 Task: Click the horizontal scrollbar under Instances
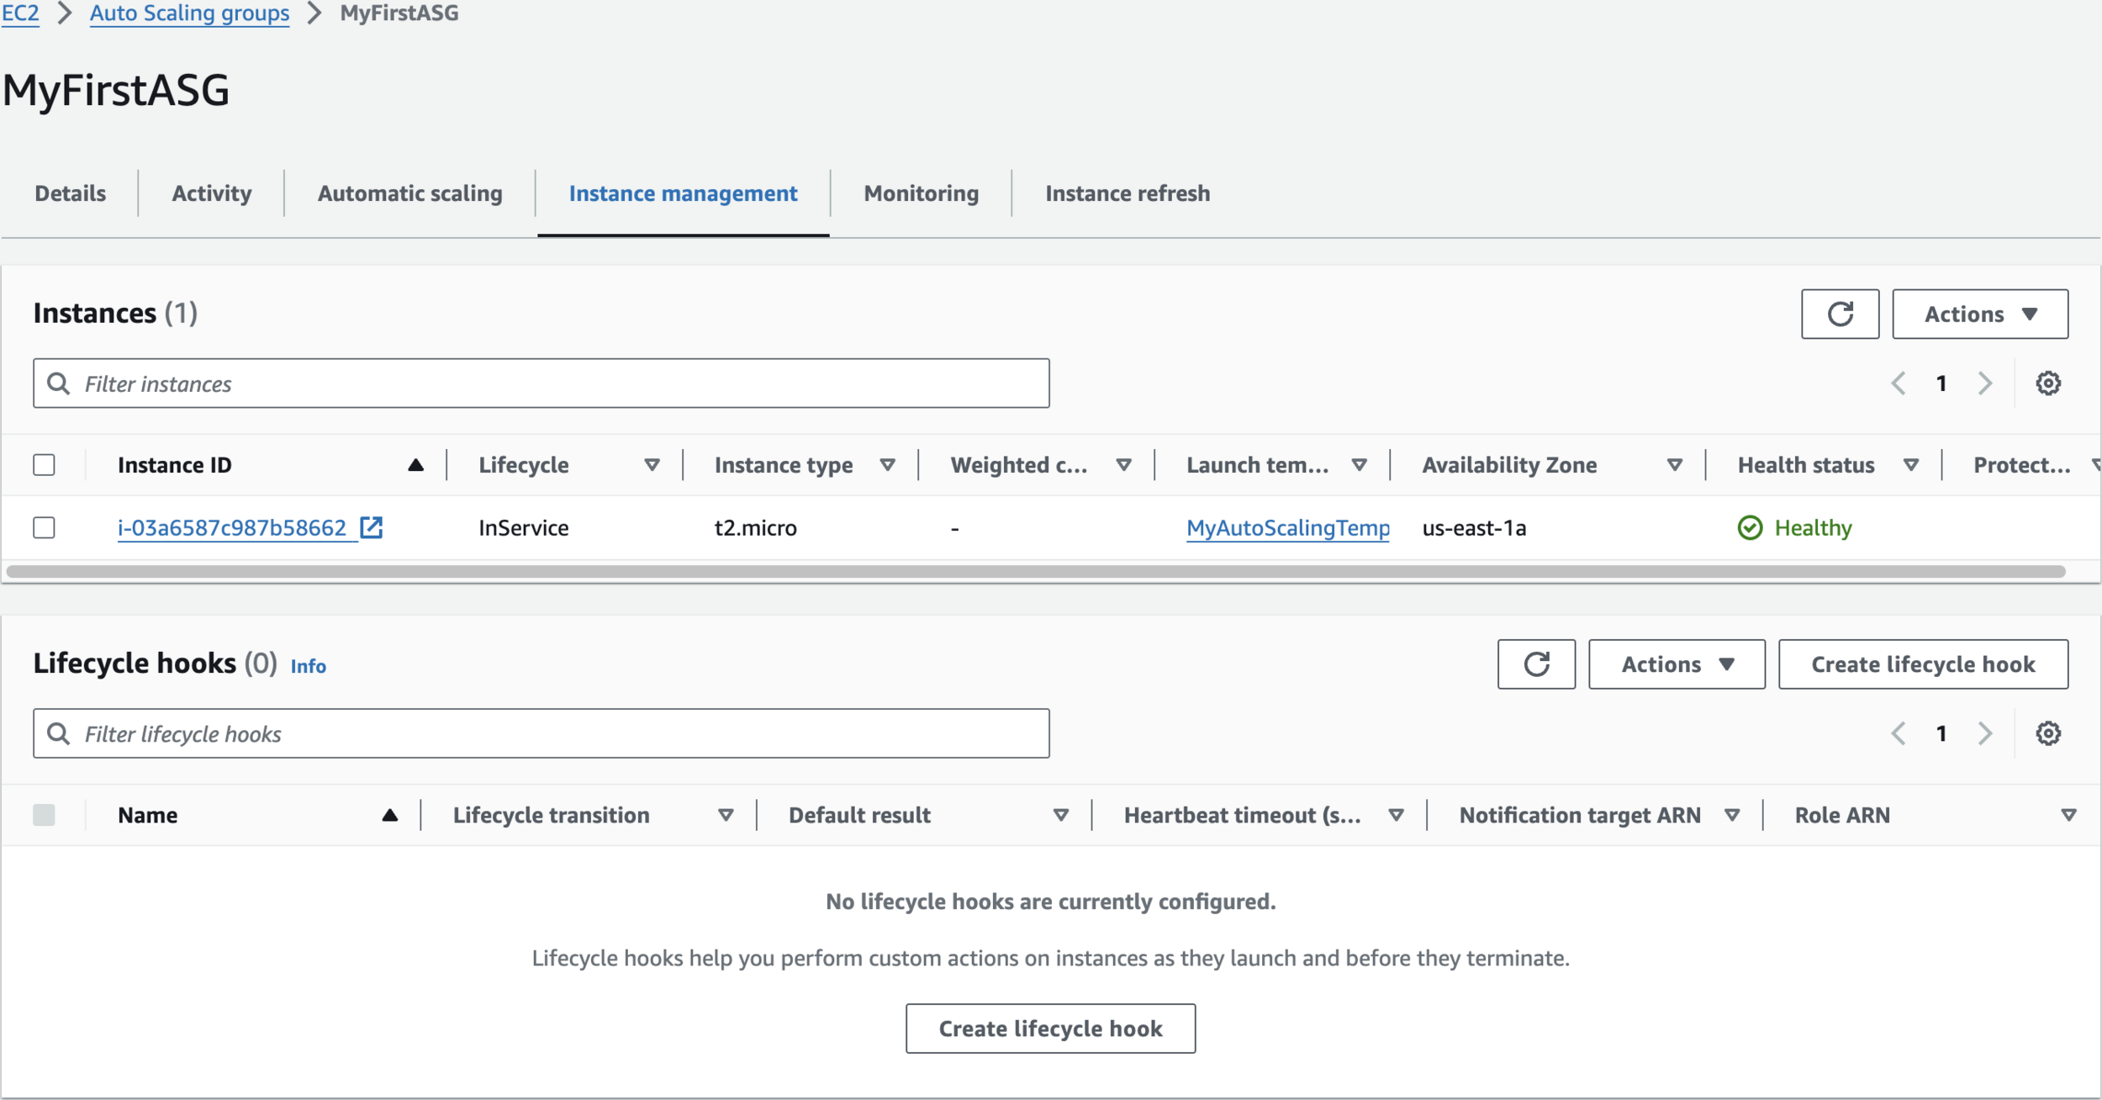[1034, 572]
